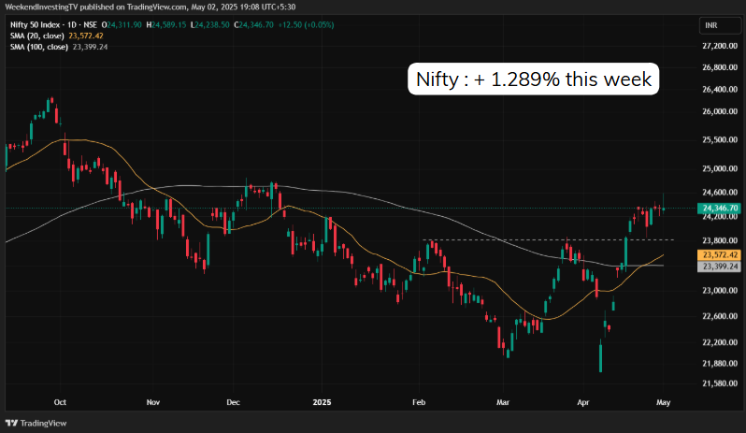Select the SMA (20, close) indicator legend
This screenshot has width=746, height=433.
tap(37, 36)
